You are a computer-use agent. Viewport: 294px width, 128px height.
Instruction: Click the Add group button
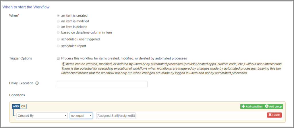pos(274,107)
